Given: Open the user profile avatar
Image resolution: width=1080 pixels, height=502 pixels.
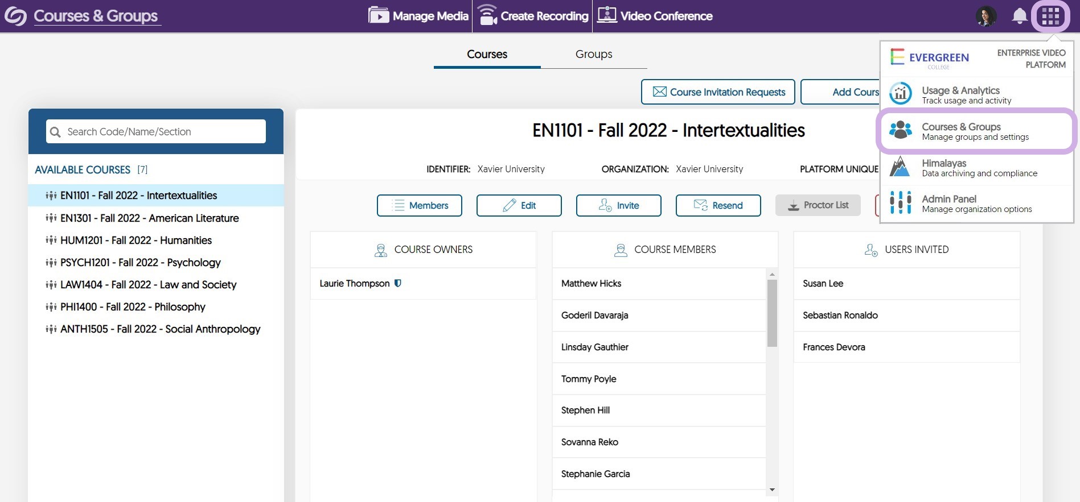Looking at the screenshot, I should point(986,16).
